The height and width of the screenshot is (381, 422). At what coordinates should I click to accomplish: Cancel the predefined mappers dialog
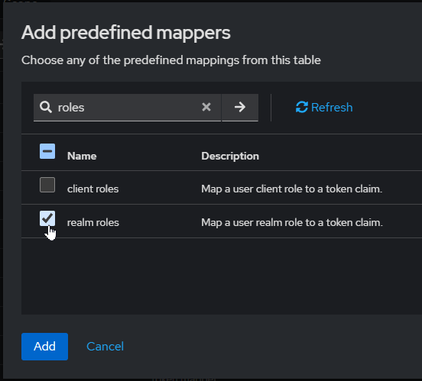(105, 347)
